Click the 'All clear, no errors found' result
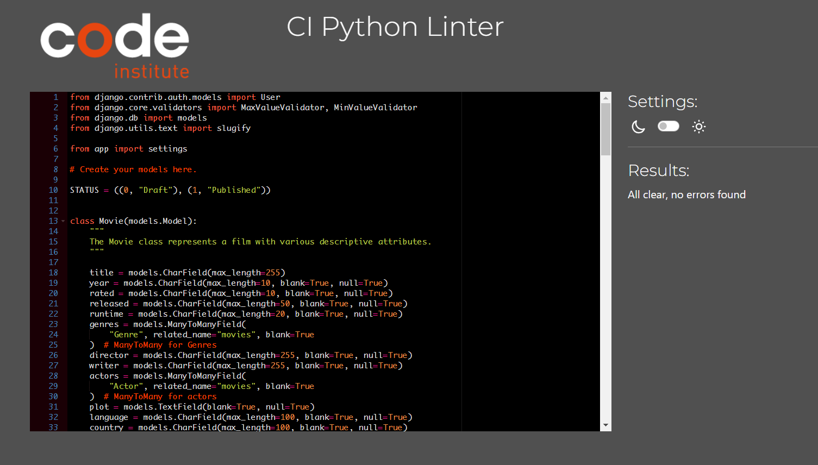The height and width of the screenshot is (465, 818). click(x=686, y=194)
